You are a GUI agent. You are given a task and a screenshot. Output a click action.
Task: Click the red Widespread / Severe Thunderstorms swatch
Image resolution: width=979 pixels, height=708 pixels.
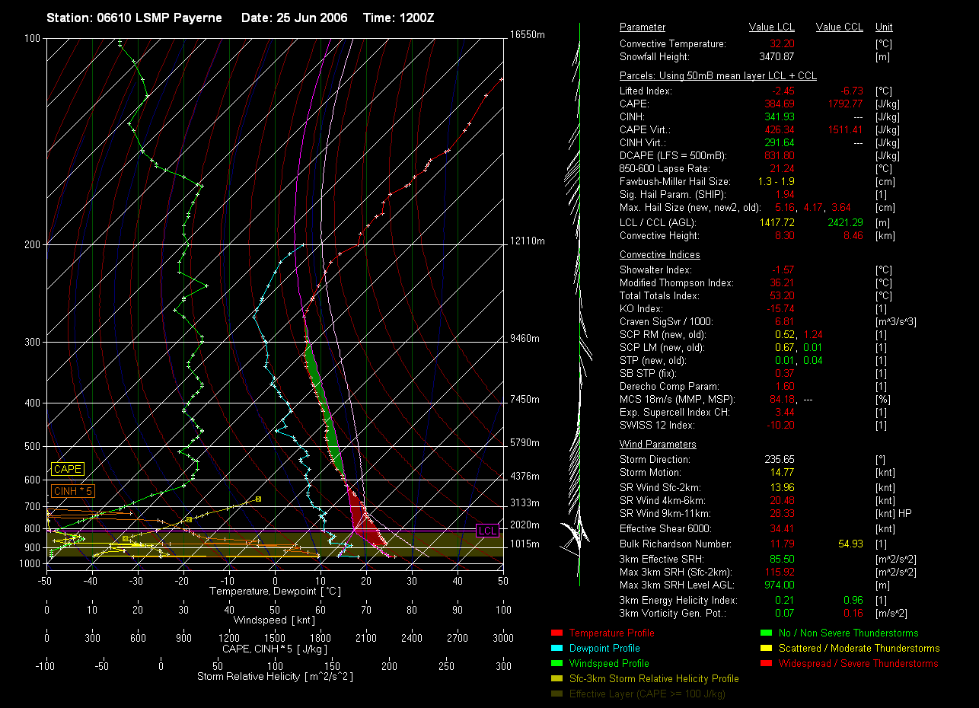click(765, 664)
